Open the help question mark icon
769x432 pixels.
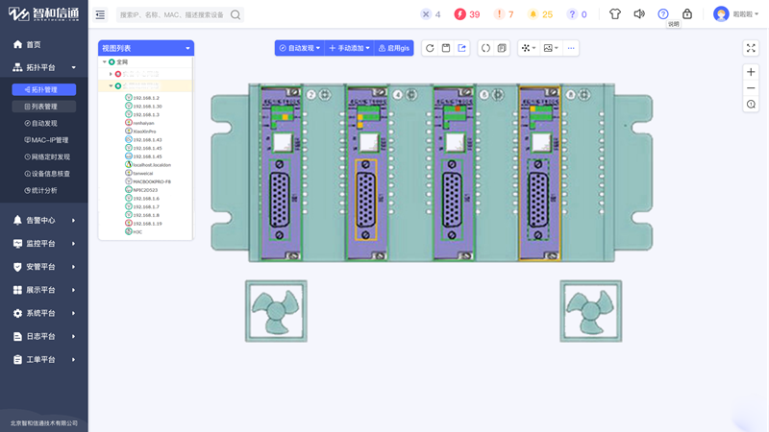click(663, 13)
